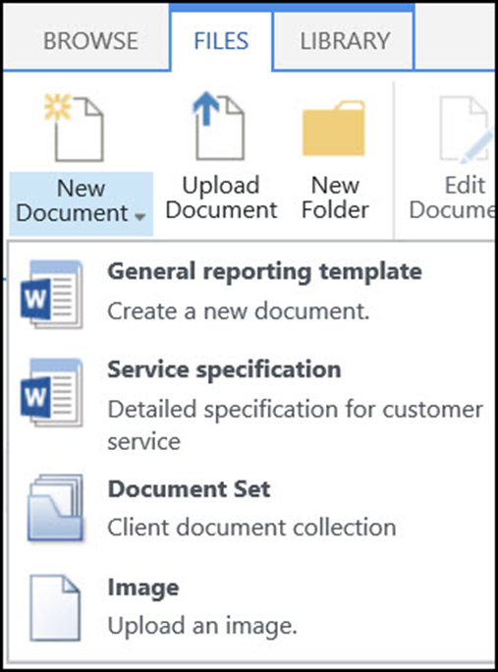Click the Upload Document label
This screenshot has height=672, width=498.
click(x=221, y=197)
